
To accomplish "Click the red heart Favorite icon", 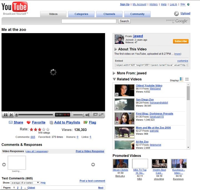I will (29, 122).
